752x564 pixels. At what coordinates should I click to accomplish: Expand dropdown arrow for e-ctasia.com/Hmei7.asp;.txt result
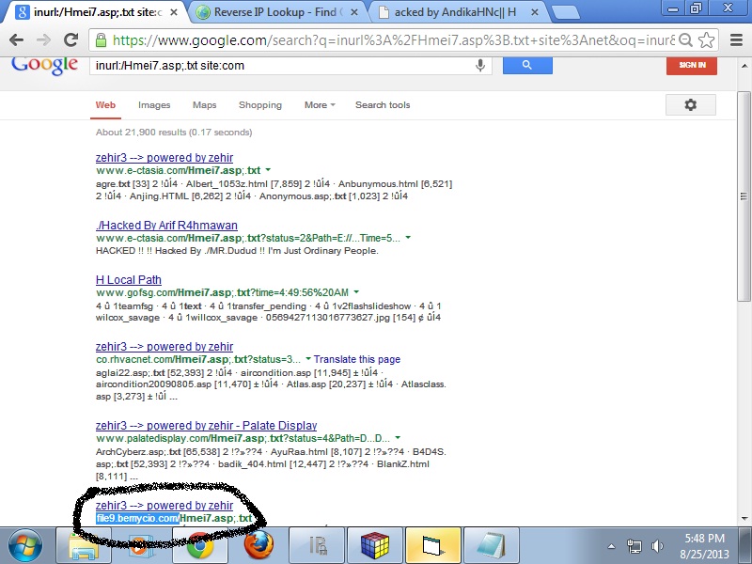(x=268, y=170)
